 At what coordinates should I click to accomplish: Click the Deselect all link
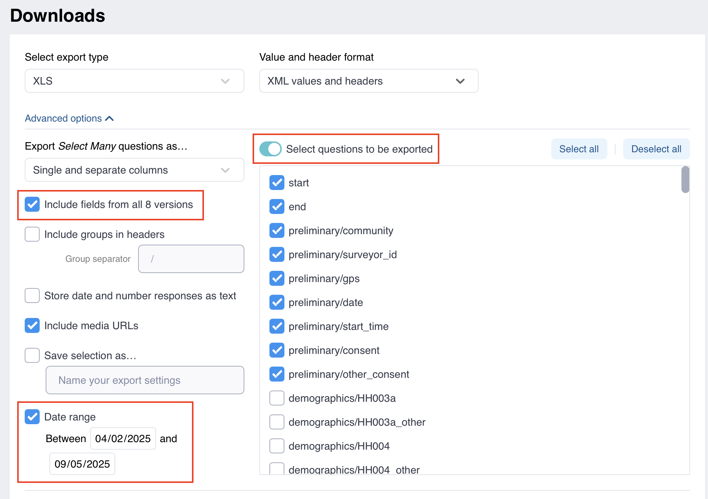(x=656, y=149)
